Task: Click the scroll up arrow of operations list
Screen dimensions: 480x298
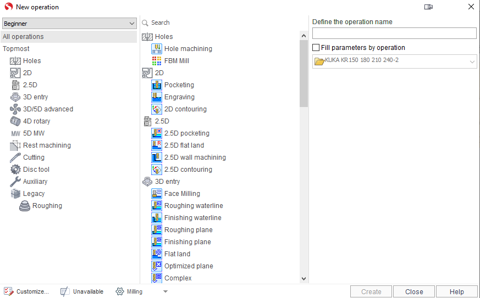Action: [x=304, y=36]
